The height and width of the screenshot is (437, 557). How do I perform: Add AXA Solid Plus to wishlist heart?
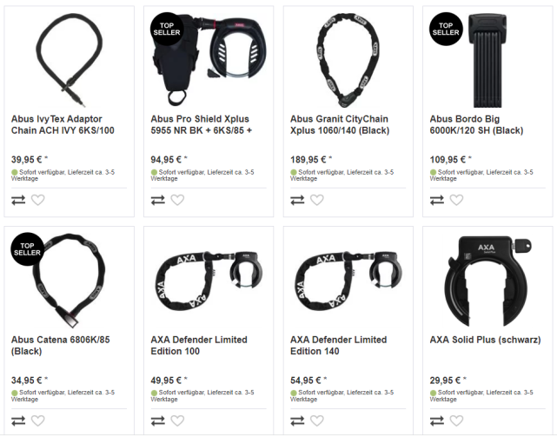click(456, 420)
